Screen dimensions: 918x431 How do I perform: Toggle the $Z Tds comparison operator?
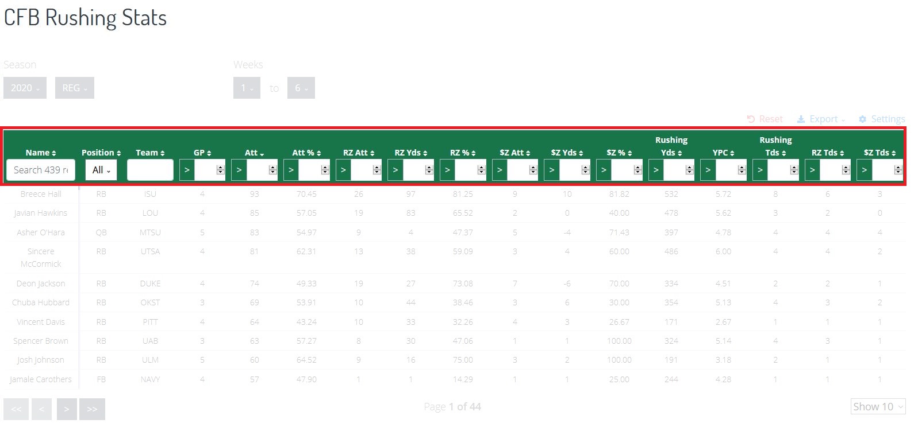(x=864, y=170)
